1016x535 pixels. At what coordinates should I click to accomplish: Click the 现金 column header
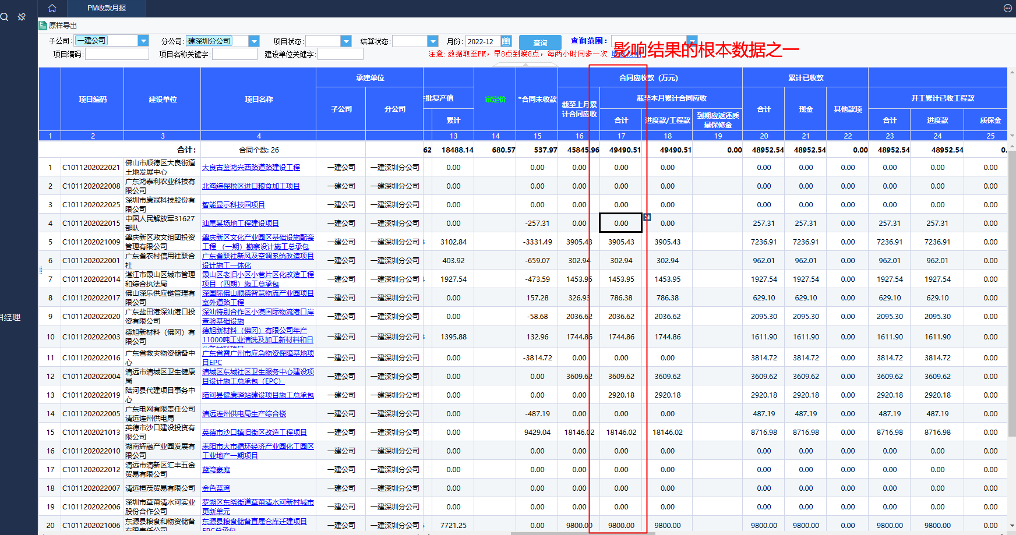[806, 109]
